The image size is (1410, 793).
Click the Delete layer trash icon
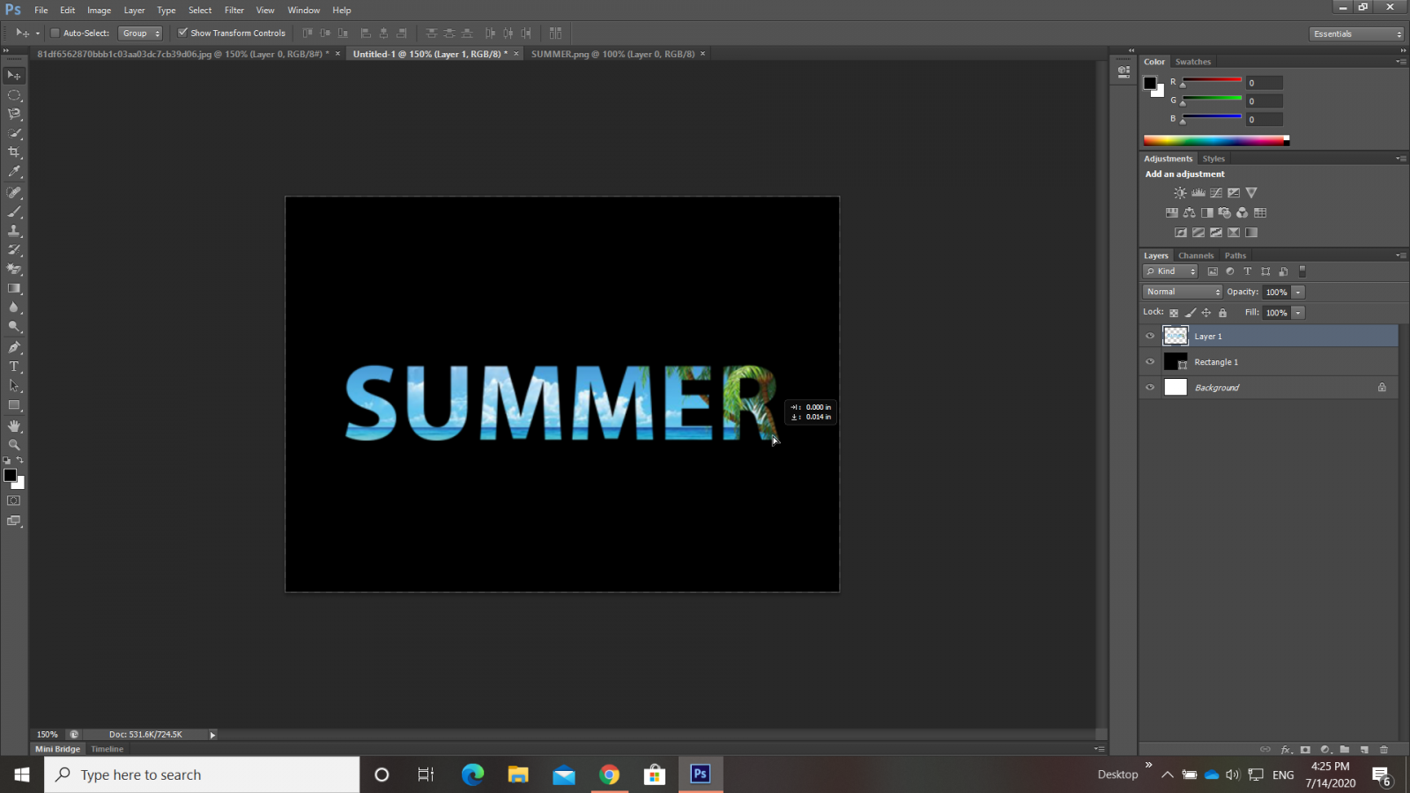[1384, 750]
